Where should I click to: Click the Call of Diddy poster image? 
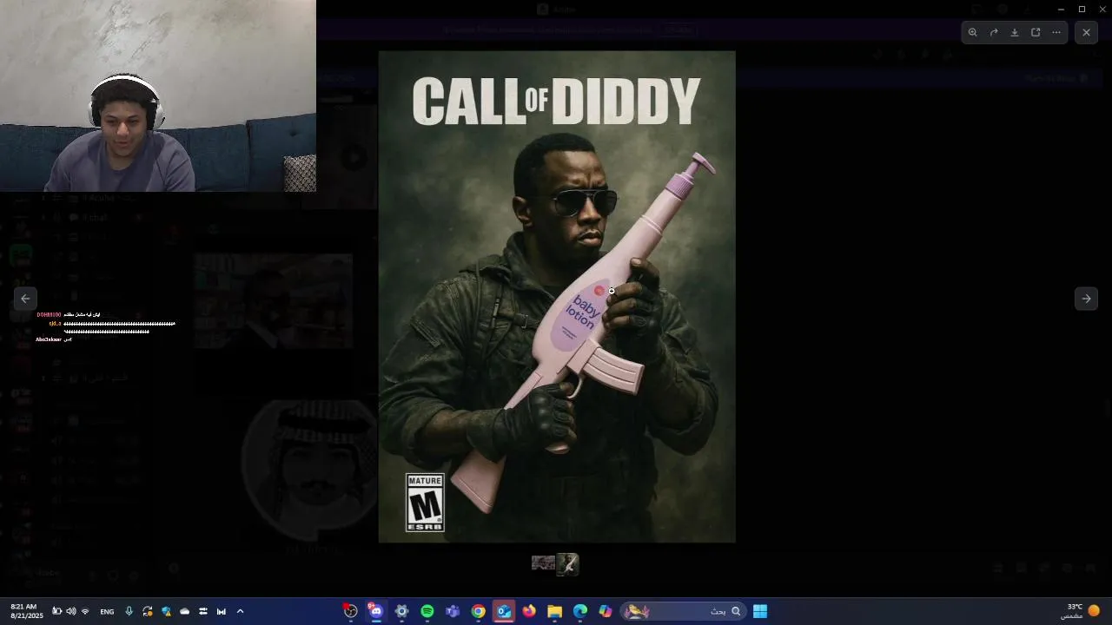pos(557,297)
